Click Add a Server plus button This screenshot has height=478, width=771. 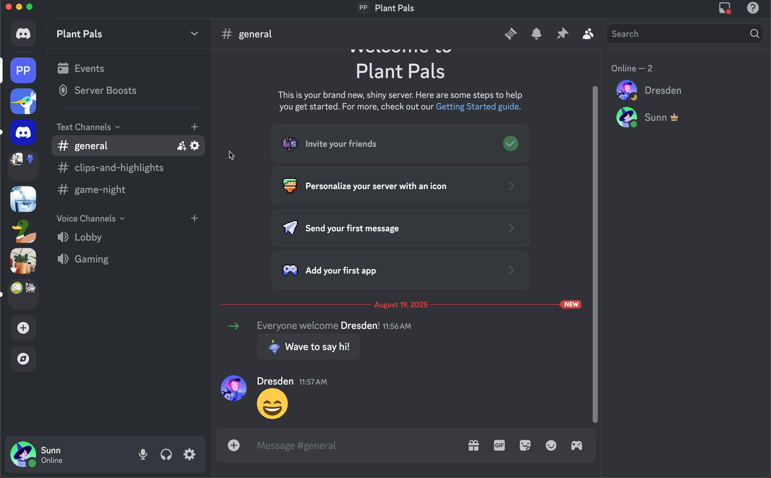(23, 328)
